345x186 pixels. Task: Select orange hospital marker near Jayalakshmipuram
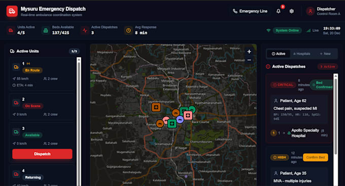click(x=156, y=107)
